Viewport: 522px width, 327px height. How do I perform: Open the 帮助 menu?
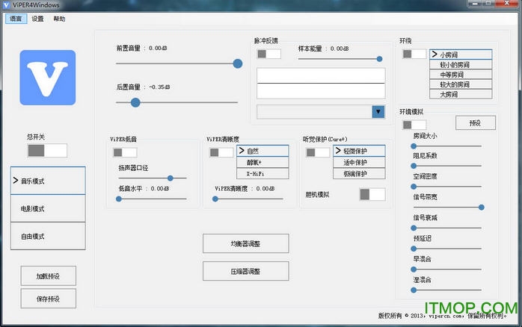59,19
